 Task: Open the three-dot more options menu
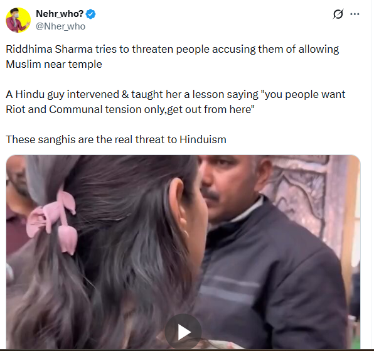tap(355, 14)
